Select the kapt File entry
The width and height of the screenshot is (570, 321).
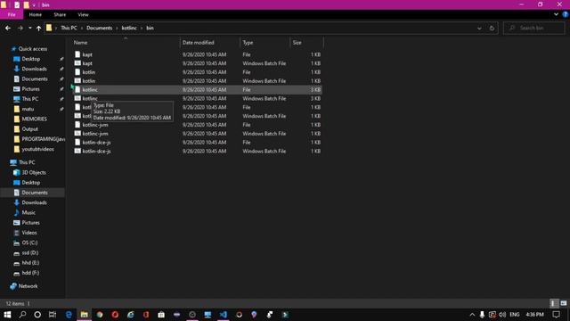point(198,54)
